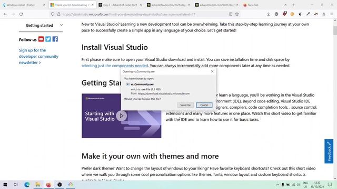The height and width of the screenshot is (189, 337).
Task: Launch Microsoft Edge from the taskbar
Action: 27,184
